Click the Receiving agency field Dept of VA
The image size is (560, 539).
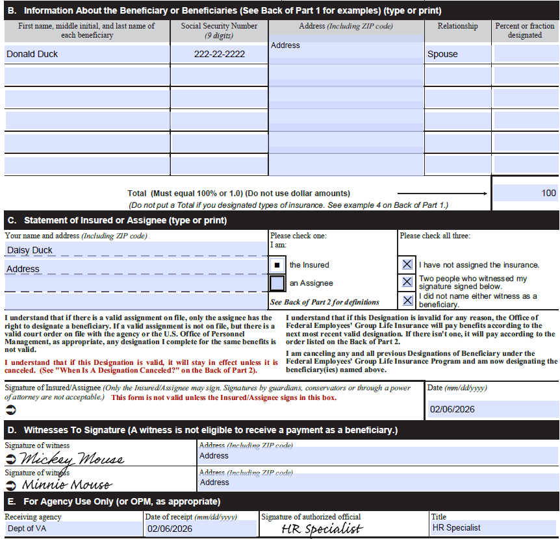(73, 529)
